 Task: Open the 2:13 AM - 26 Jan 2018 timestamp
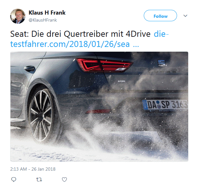click(33, 169)
